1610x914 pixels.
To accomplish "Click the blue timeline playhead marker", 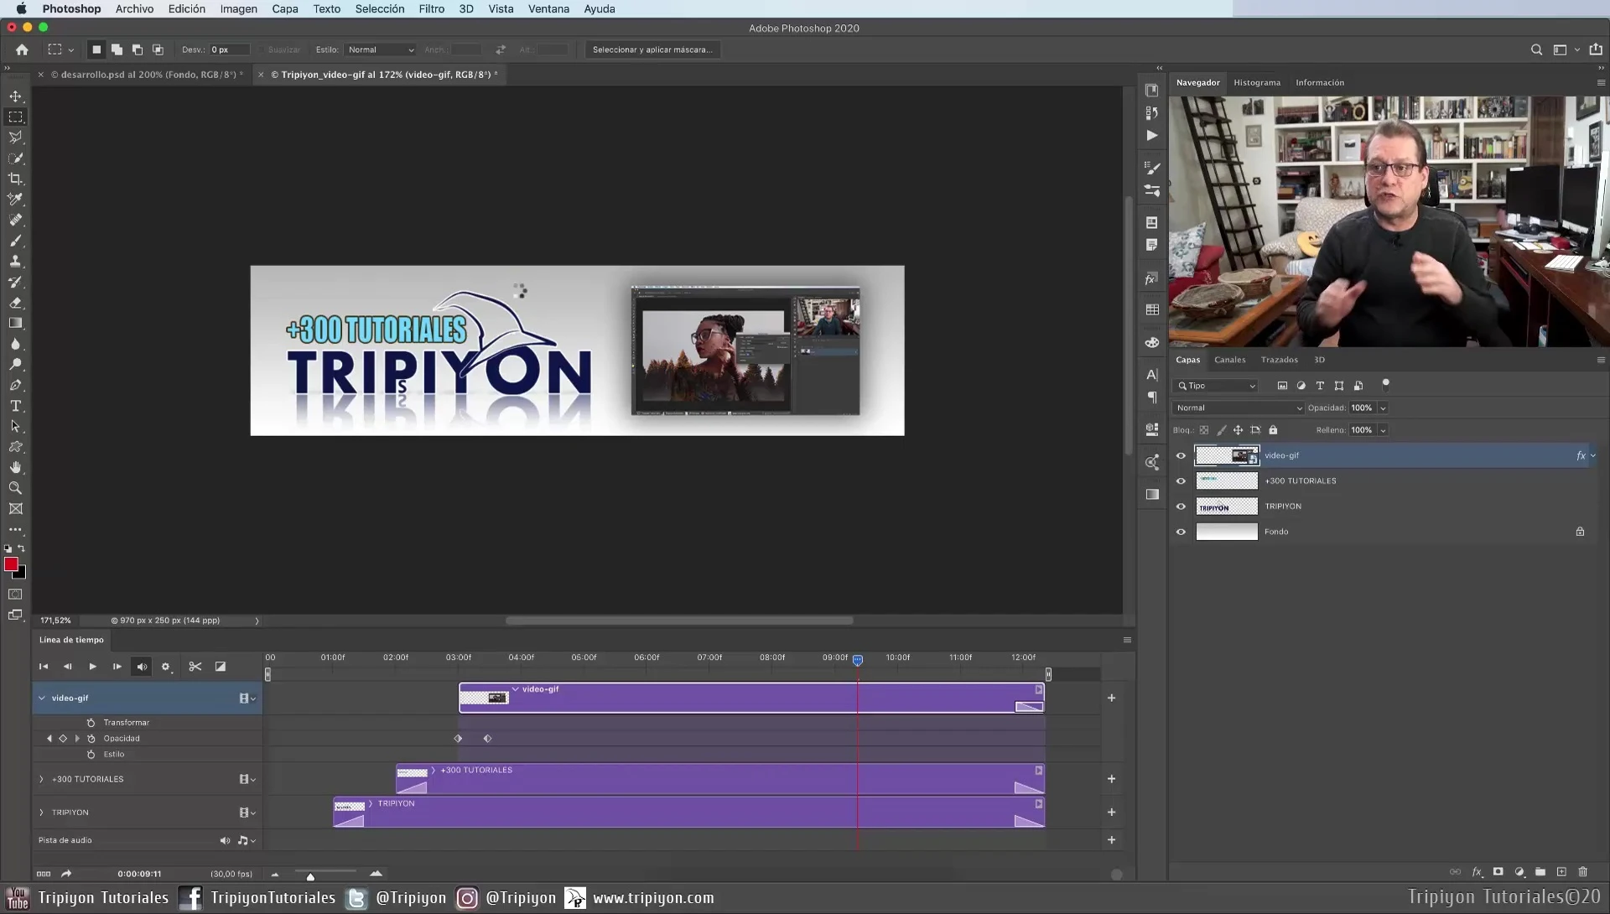I will (857, 661).
